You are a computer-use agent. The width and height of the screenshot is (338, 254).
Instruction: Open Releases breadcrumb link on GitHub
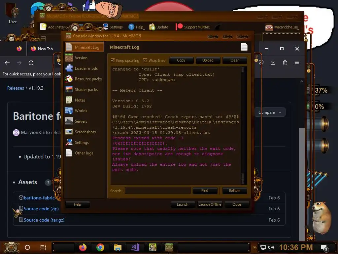pos(16,88)
